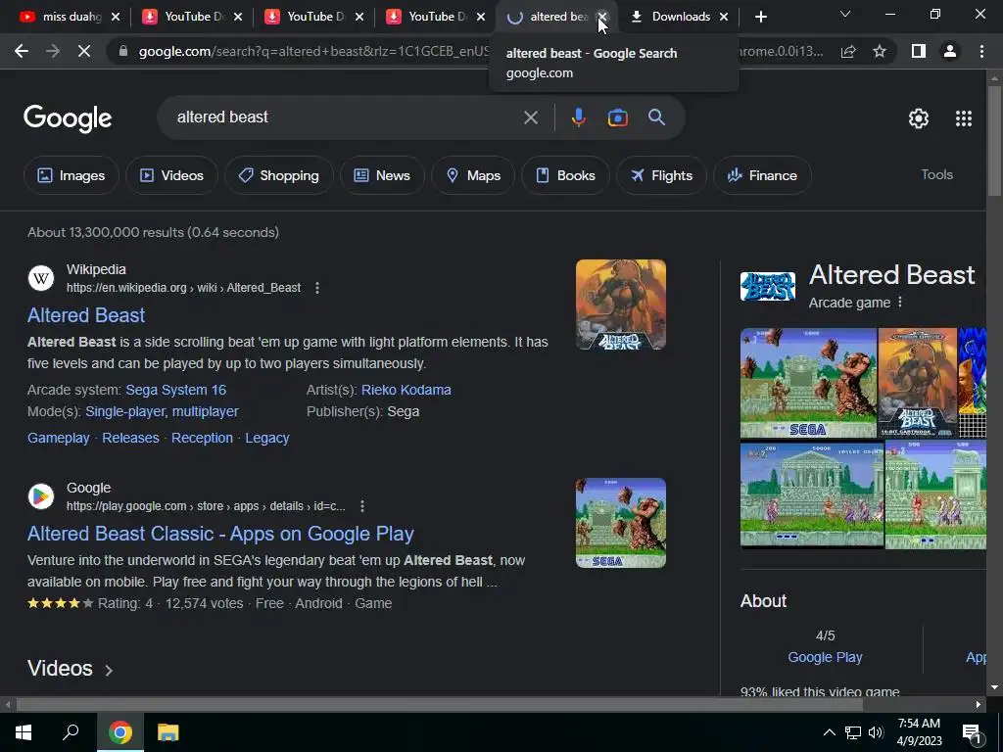Search by voice with microphone
The width and height of the screenshot is (1003, 752).
tap(578, 117)
